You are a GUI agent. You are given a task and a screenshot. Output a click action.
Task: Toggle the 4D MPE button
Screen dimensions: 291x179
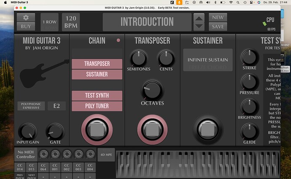106,155
